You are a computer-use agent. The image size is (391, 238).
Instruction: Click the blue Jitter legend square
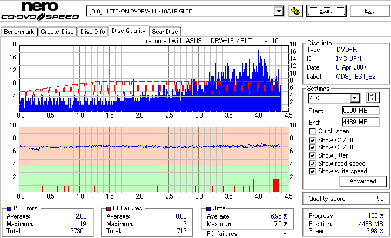(208, 209)
